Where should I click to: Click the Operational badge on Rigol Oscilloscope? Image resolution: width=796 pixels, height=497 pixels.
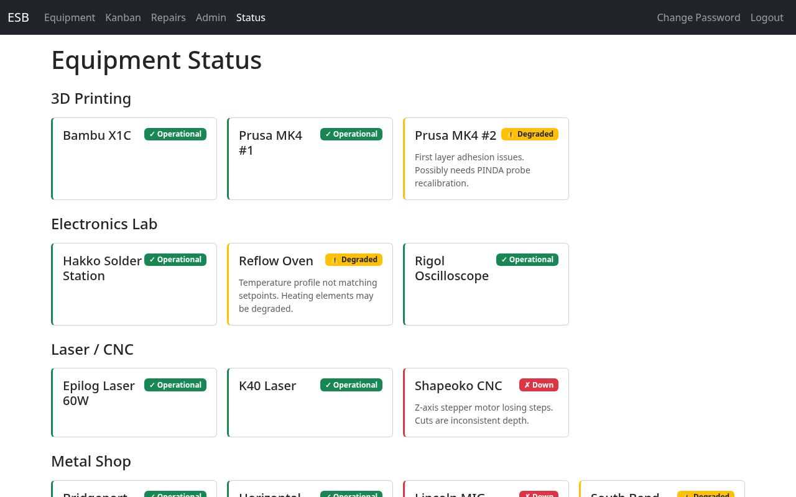click(527, 259)
